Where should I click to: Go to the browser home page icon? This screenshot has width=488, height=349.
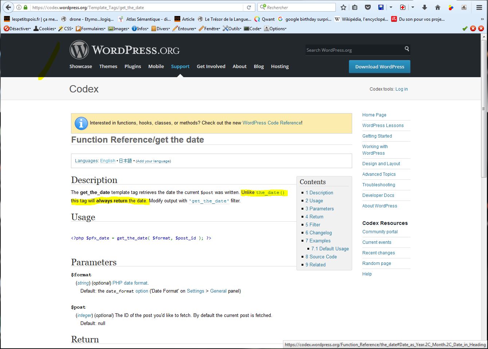(x=438, y=7)
